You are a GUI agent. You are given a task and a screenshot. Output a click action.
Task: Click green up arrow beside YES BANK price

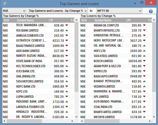tap(67, 31)
